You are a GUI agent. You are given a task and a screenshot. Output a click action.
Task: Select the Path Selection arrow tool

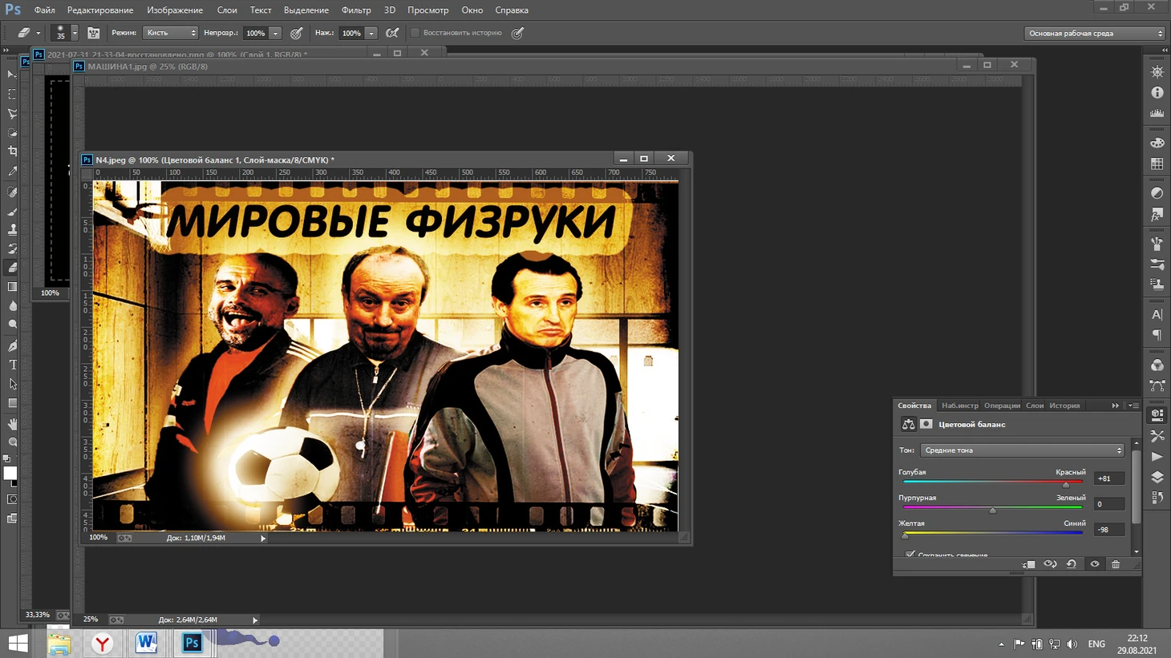pos(12,384)
